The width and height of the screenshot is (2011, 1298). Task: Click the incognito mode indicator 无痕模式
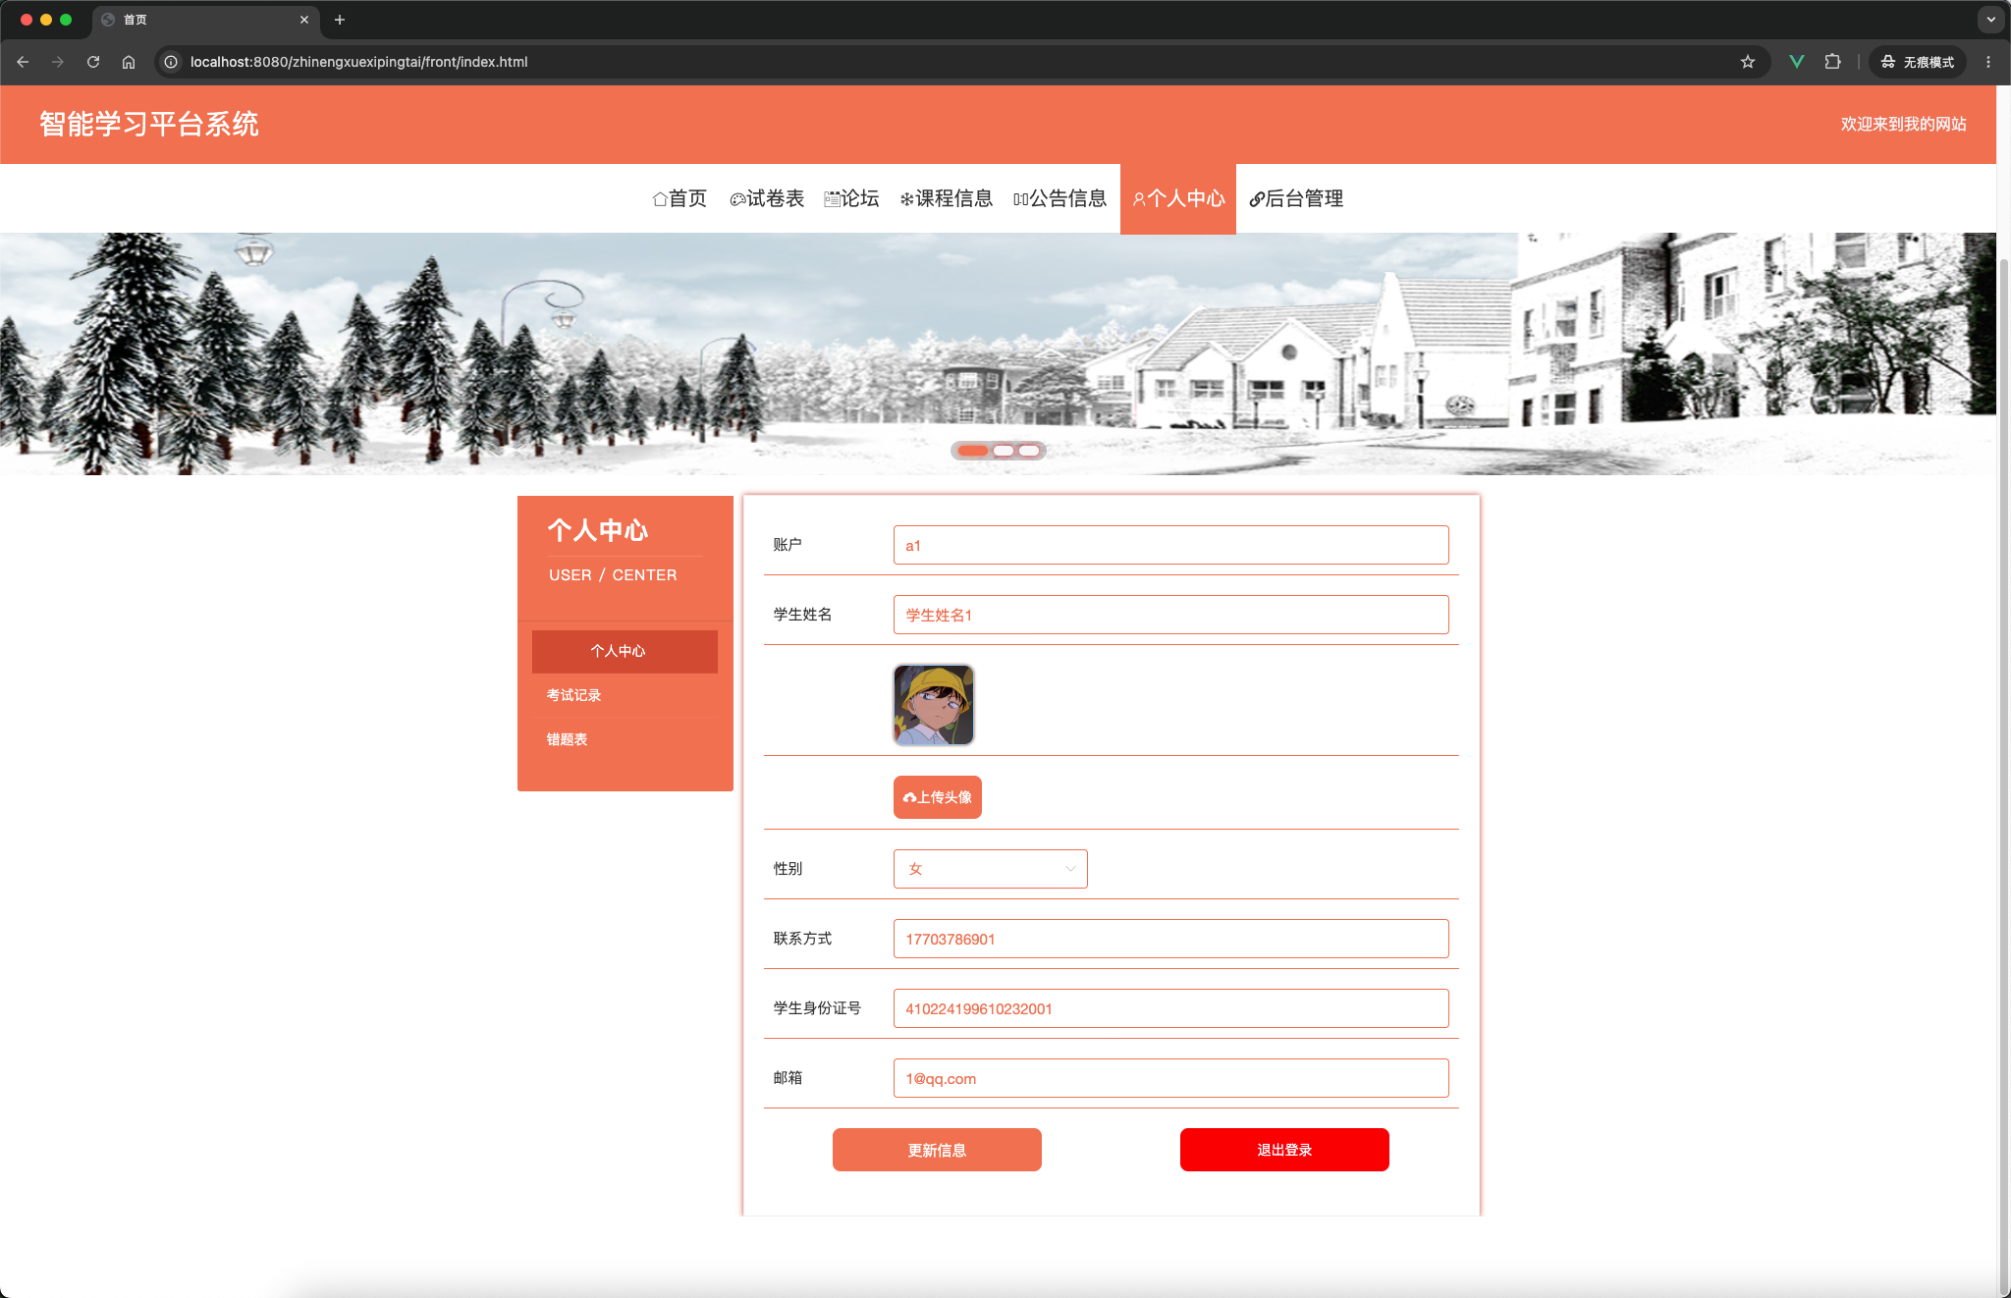point(1918,62)
